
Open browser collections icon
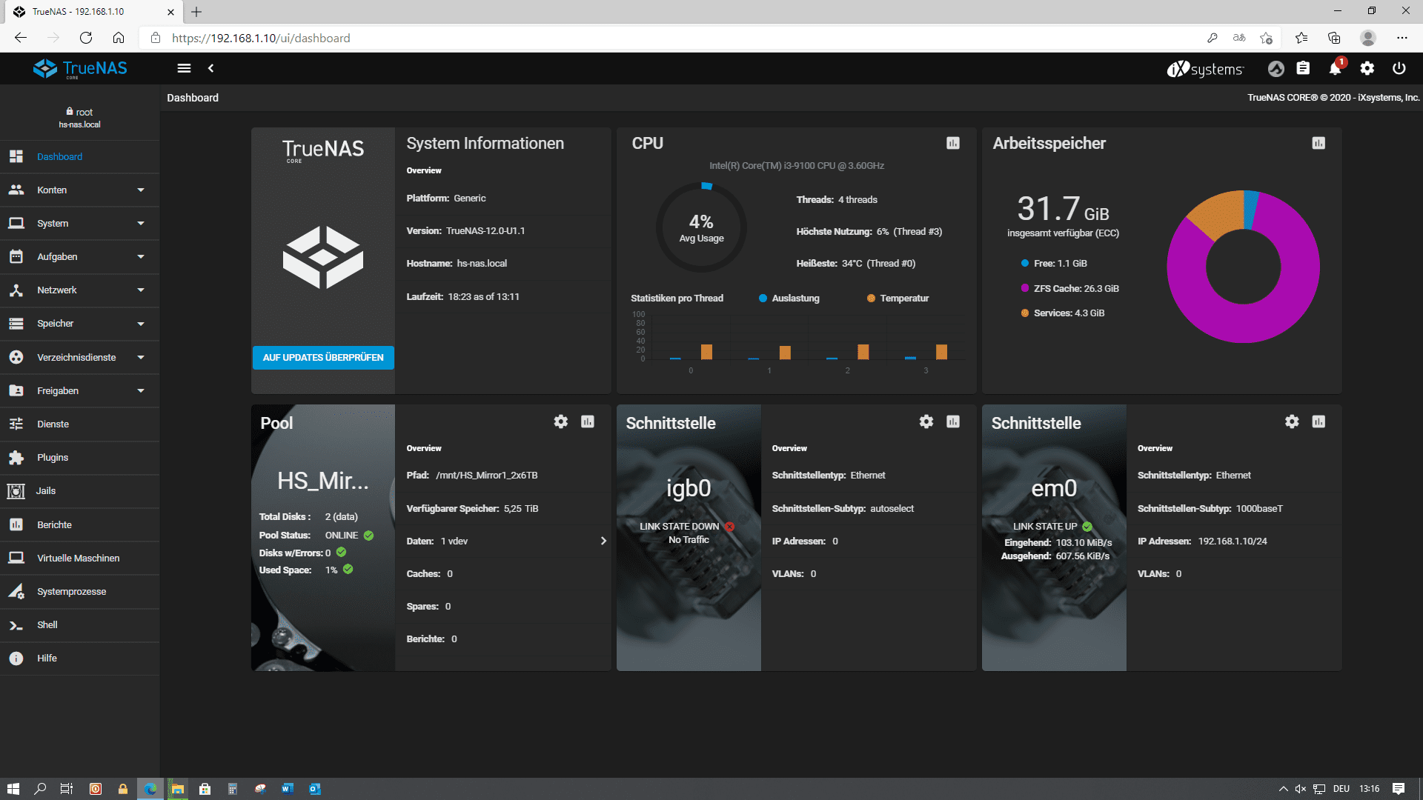(1334, 38)
